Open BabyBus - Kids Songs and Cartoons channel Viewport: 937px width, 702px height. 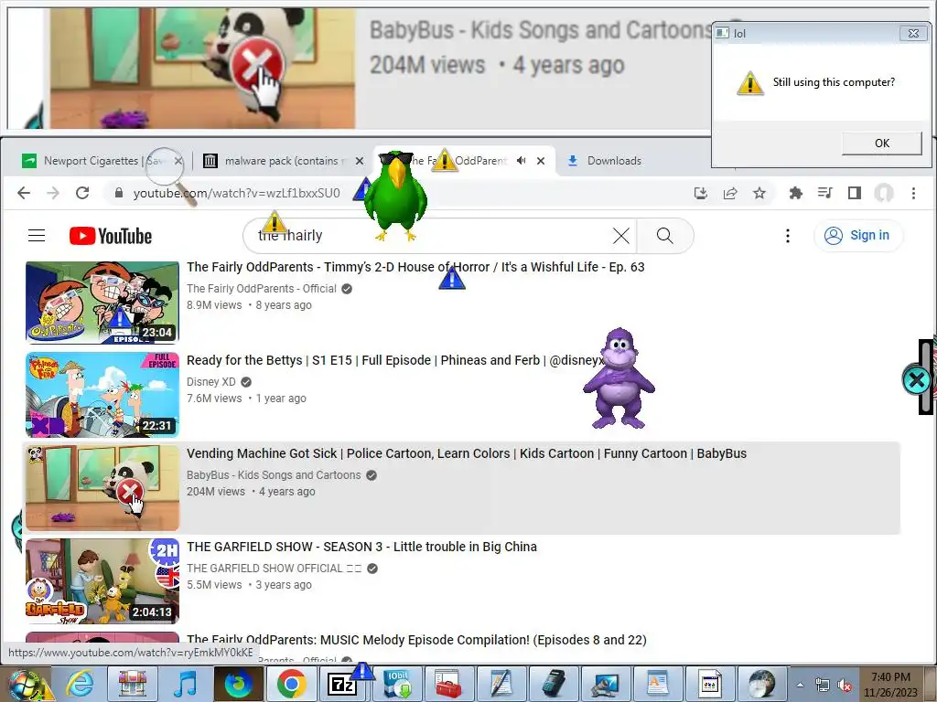tap(274, 475)
